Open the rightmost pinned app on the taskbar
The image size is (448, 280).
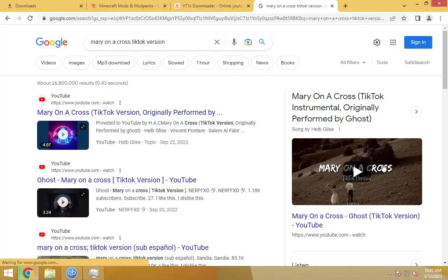point(93,273)
